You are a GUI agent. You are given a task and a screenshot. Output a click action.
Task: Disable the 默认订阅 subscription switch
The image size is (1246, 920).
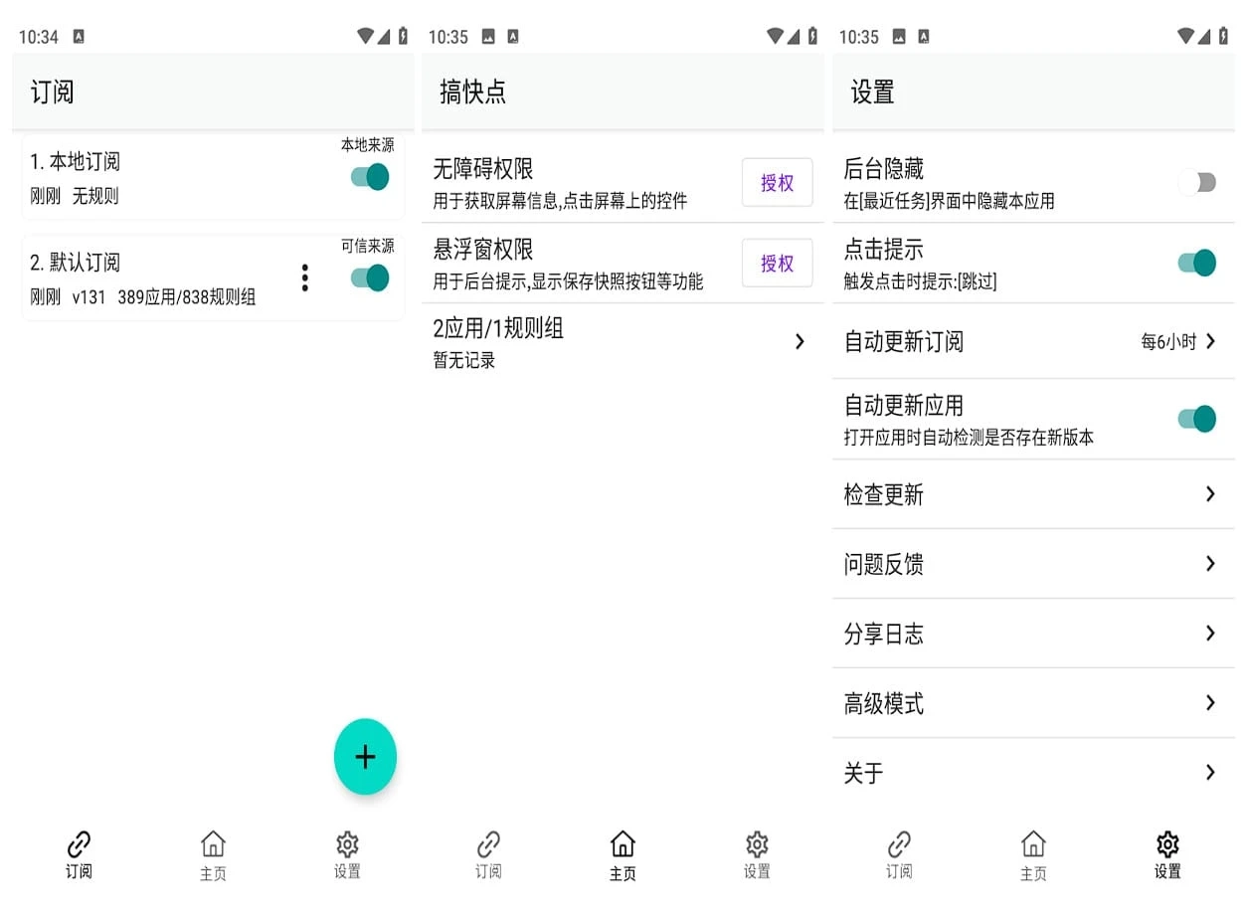[370, 277]
